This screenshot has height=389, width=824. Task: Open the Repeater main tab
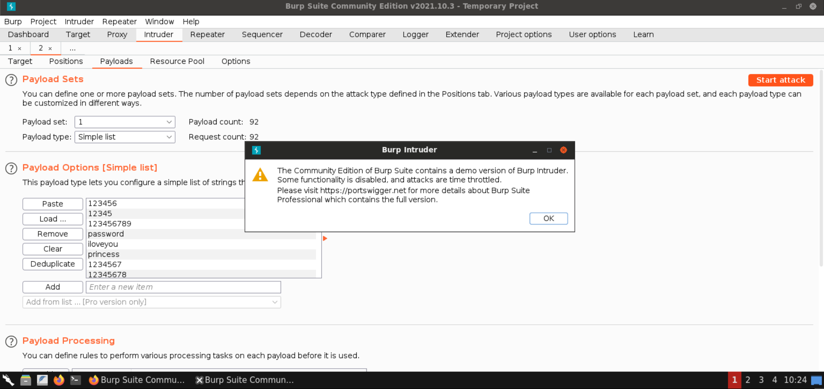click(x=207, y=35)
